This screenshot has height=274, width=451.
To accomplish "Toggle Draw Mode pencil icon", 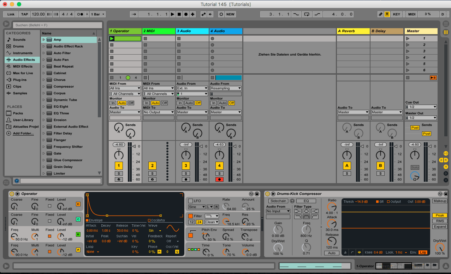I will (380, 14).
